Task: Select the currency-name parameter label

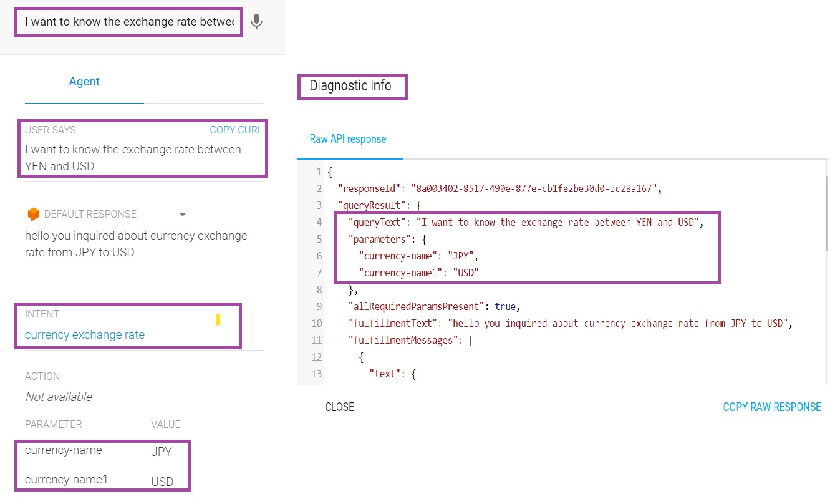Action: pos(63,450)
